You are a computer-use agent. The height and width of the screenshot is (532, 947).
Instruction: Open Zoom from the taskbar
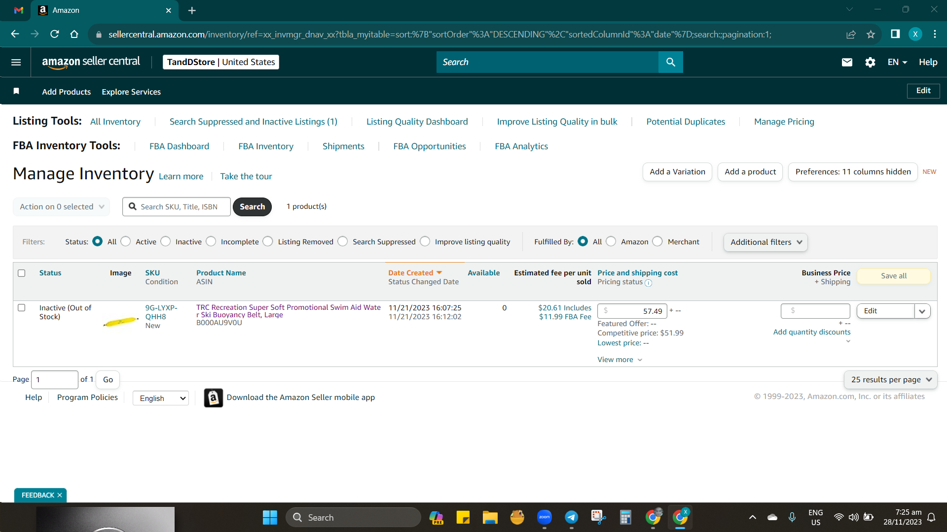[545, 517]
